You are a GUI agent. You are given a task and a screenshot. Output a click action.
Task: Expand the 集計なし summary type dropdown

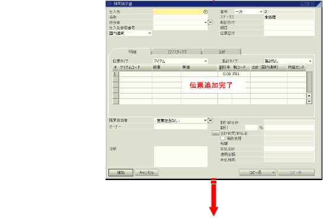[288, 61]
